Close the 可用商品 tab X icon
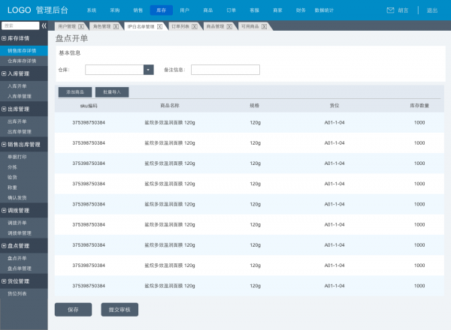 [x=264, y=26]
